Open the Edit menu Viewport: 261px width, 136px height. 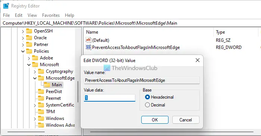(19, 15)
